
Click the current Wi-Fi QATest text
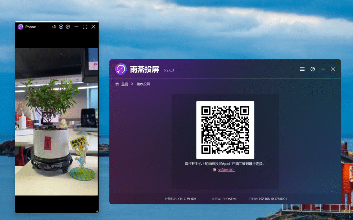[231, 199]
